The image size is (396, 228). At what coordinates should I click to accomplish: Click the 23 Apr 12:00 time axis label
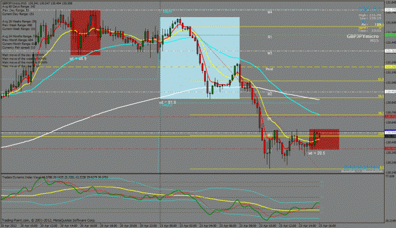(288, 225)
